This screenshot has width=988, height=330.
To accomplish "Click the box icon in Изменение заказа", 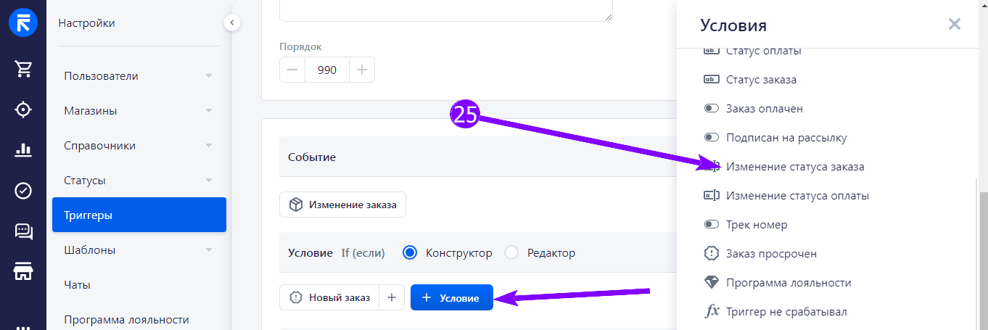I will pos(296,205).
